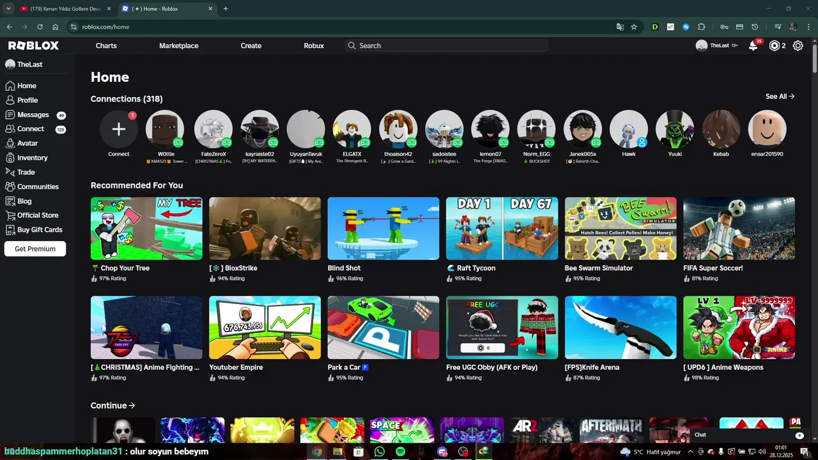Open the Raft Tycoon game thumbnail
This screenshot has height=460, width=818.
tap(502, 229)
